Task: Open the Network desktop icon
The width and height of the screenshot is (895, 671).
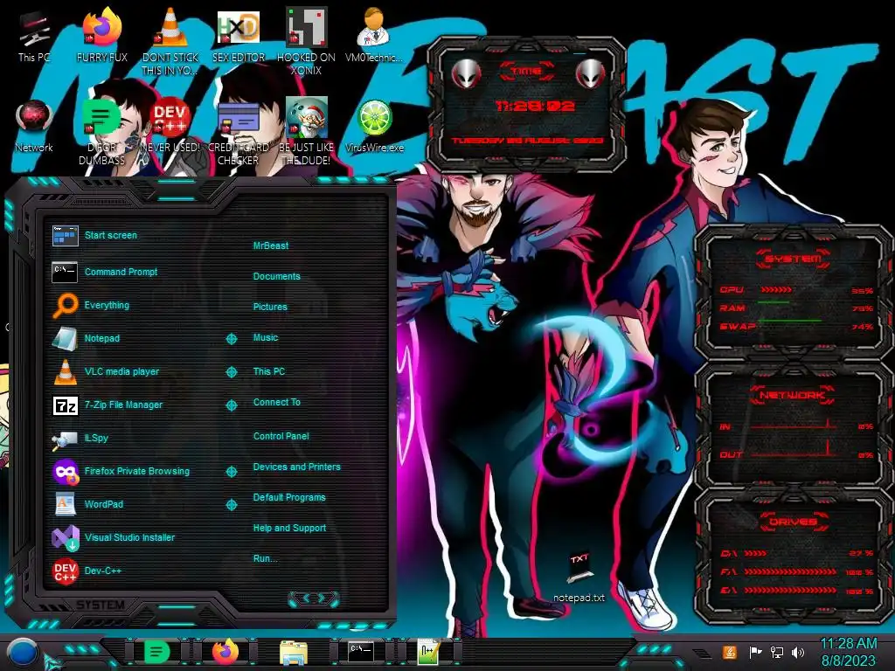Action: point(34,127)
